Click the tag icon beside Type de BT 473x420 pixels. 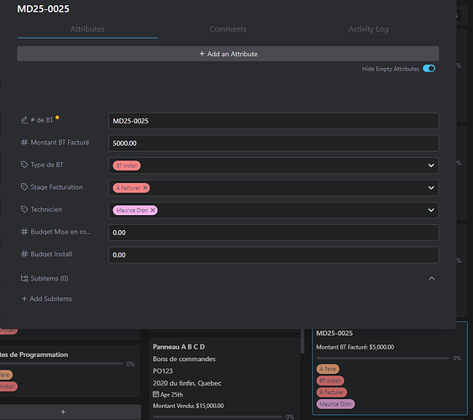(x=24, y=165)
